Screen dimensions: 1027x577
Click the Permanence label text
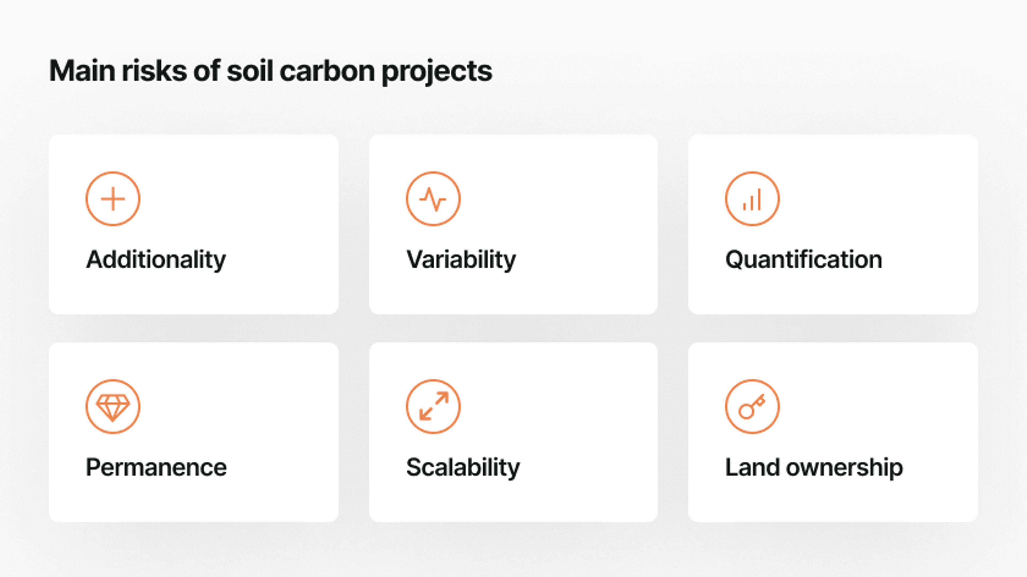(x=156, y=467)
